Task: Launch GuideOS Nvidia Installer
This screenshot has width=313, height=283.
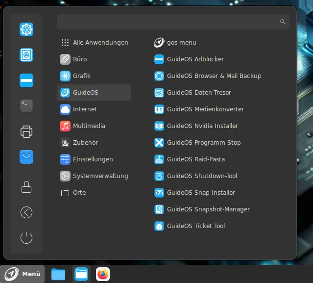Action: [202, 126]
